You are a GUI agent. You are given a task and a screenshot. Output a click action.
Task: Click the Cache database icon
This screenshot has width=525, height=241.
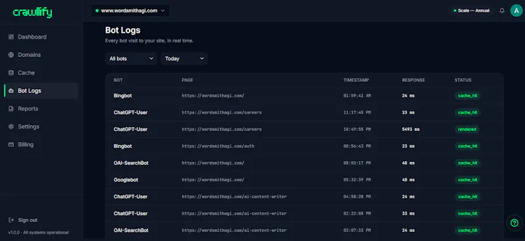coord(11,73)
